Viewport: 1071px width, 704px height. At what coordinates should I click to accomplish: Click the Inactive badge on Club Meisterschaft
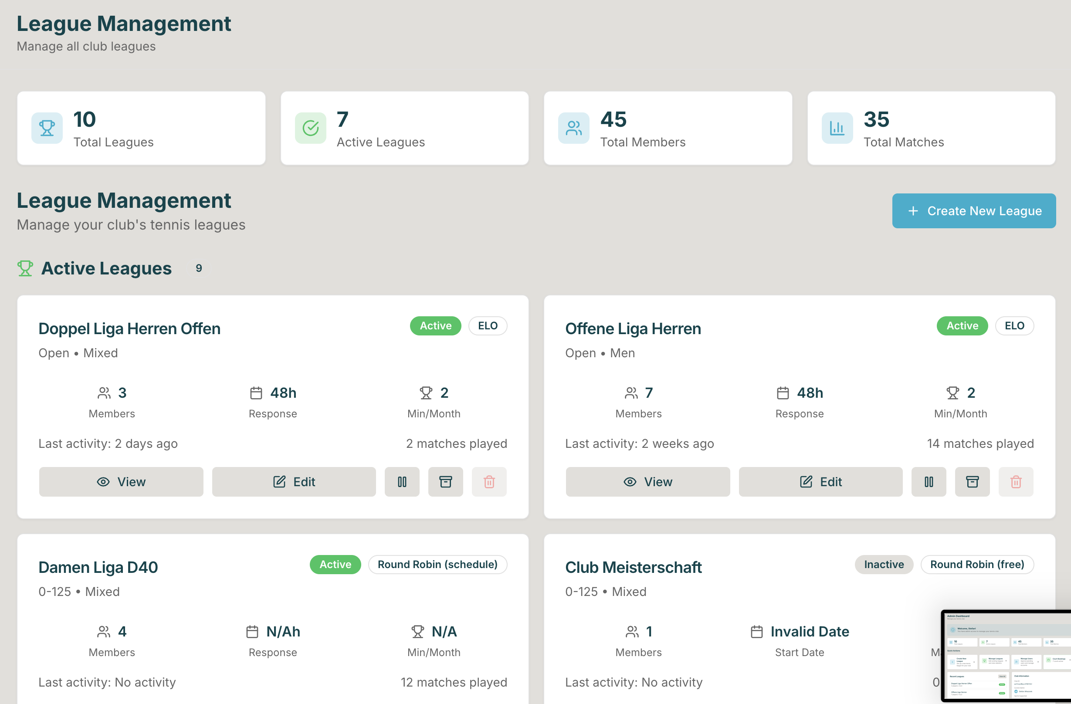(x=884, y=565)
